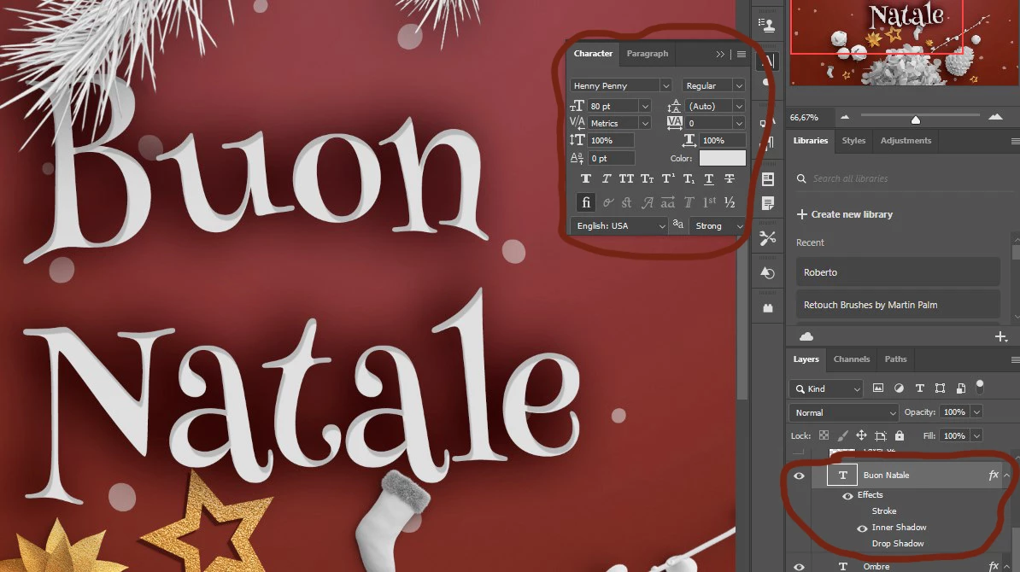Select the Libraries tab
This screenshot has width=1020, height=572.
811,140
